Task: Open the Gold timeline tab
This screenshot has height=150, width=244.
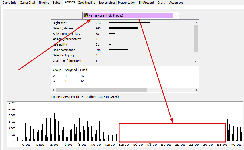Action: point(86,3)
